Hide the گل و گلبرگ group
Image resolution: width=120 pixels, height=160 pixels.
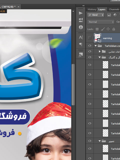[90, 57]
